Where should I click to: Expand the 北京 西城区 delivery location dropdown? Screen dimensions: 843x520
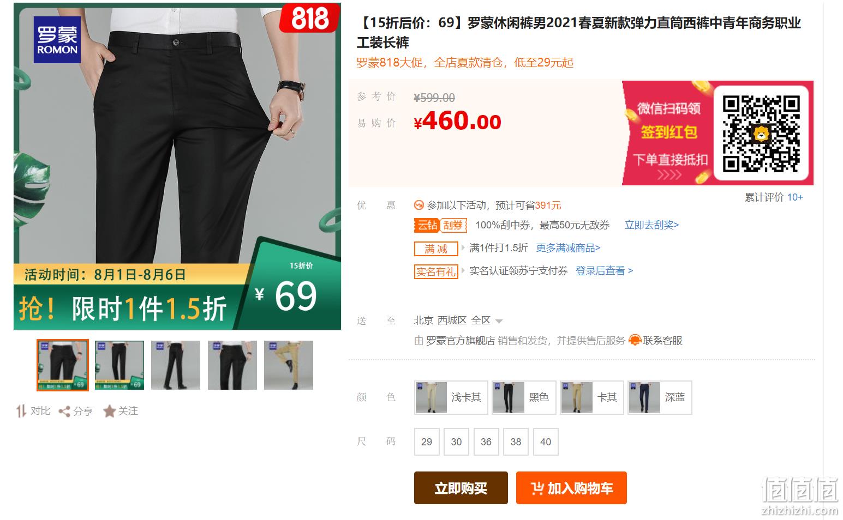tap(499, 321)
